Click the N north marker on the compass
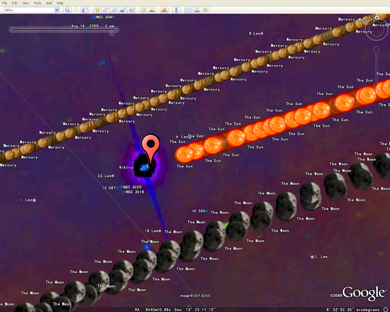Viewport: 390px width, 312px height. click(377, 18)
